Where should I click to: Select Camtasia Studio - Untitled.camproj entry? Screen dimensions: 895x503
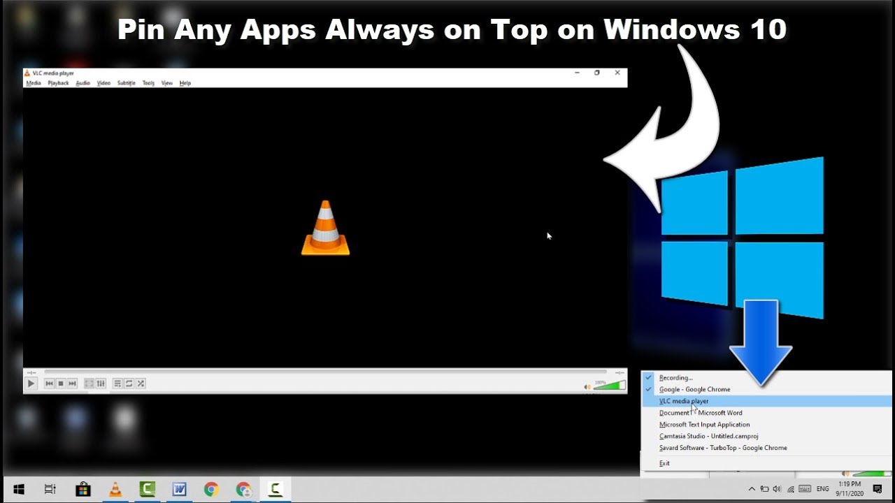(766, 436)
